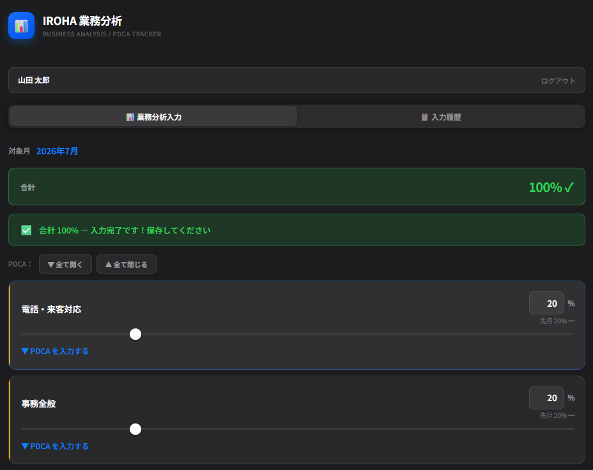Screen dimensions: 593x470
Task: Click the percent field for 事務全般
Action: pos(546,397)
